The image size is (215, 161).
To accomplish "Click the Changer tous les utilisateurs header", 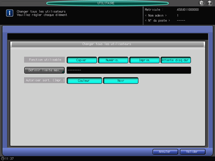I will [108, 44].
